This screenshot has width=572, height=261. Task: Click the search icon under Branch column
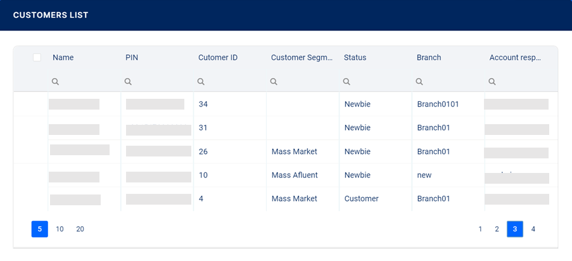pyautogui.click(x=419, y=82)
